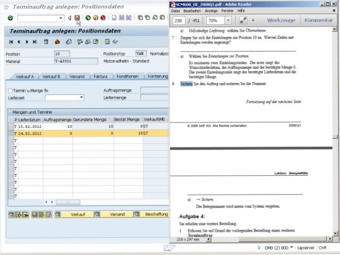340x255 pixels.
Task: Open the 70% zoom dropdown in Adobe Reader
Action: click(228, 20)
